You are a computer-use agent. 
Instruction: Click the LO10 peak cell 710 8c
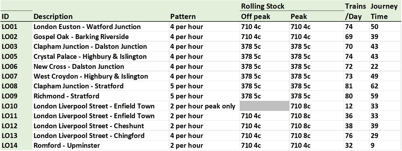[x=300, y=106]
